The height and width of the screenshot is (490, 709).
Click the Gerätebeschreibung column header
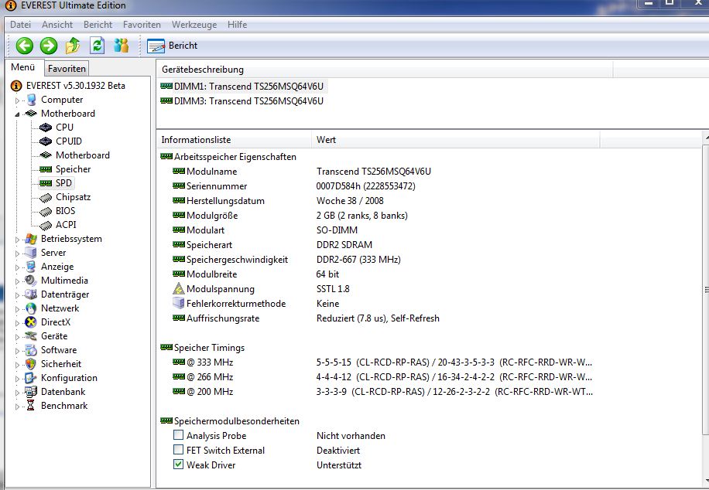tap(385, 70)
